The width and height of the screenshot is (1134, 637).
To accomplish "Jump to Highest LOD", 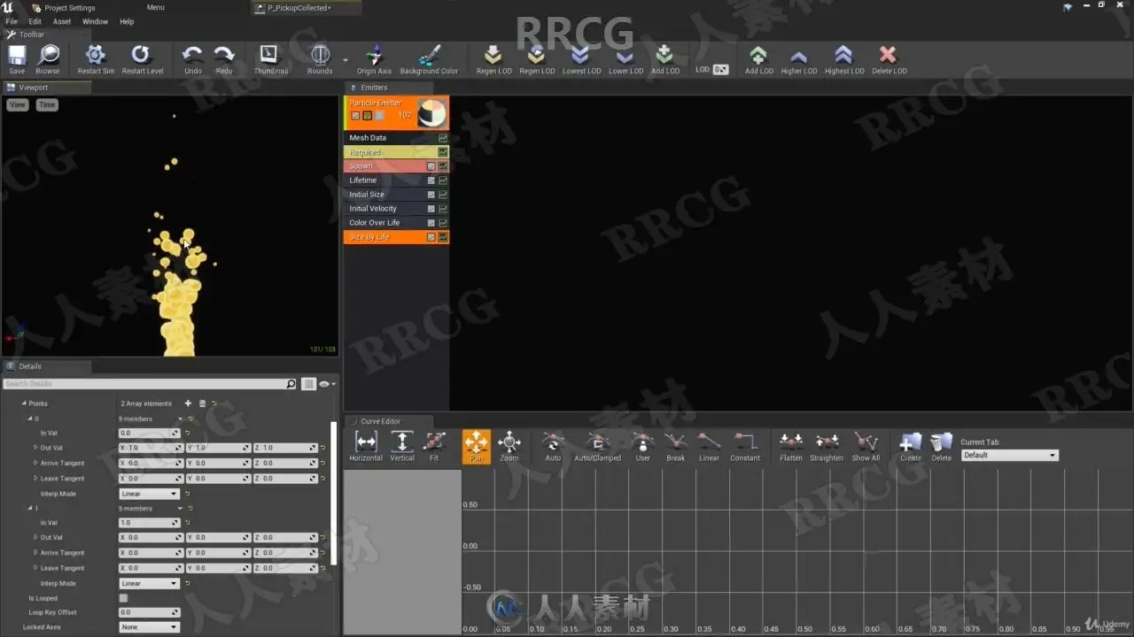I will click(844, 59).
